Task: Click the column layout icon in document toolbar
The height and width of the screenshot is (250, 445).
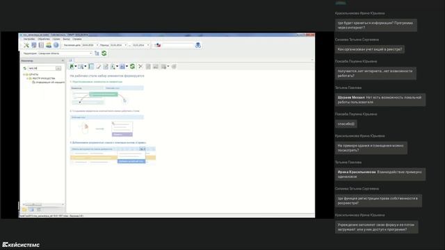Action: tap(91, 67)
